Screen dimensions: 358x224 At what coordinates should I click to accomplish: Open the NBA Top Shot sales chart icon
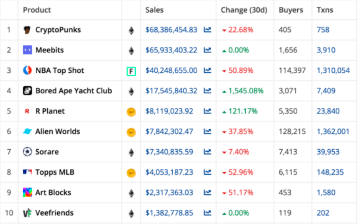pos(207,71)
